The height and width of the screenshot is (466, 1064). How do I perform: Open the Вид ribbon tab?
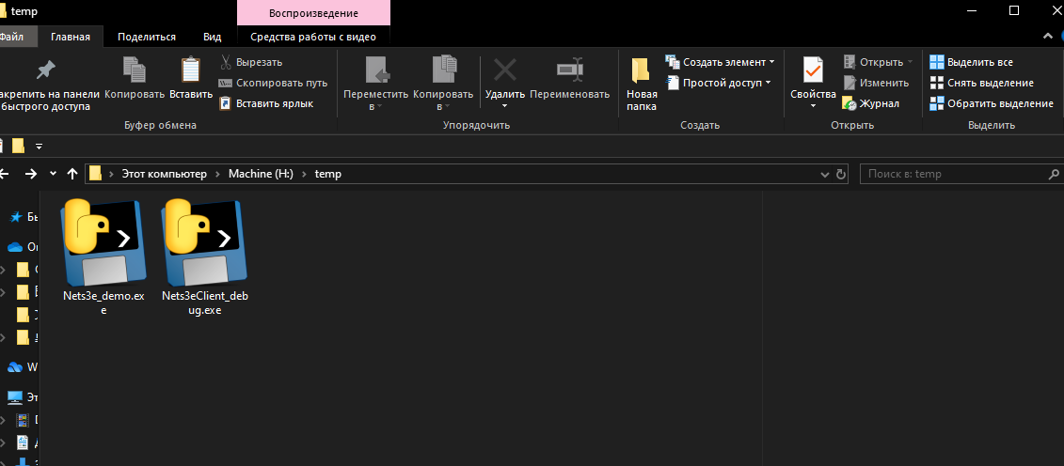(213, 38)
